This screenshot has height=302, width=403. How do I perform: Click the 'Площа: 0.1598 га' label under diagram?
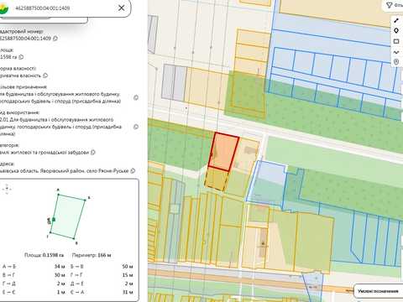pos(44,255)
